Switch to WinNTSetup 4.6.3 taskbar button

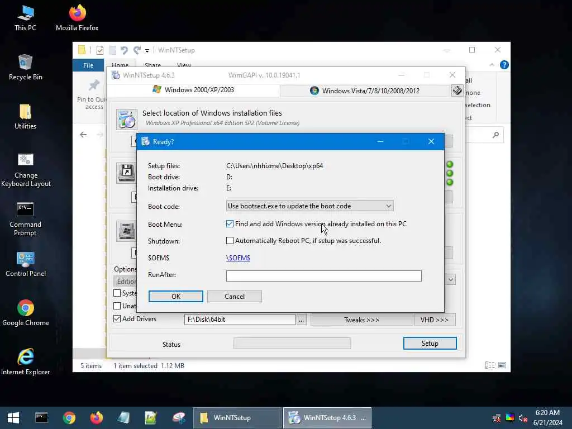pyautogui.click(x=327, y=418)
